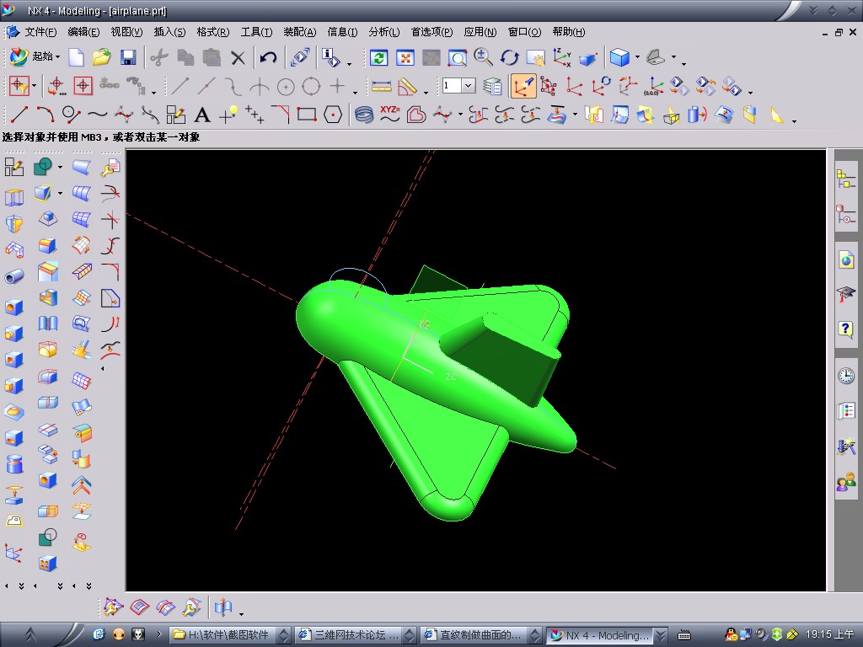Select the Rotate view icon
The image size is (863, 647).
point(510,57)
